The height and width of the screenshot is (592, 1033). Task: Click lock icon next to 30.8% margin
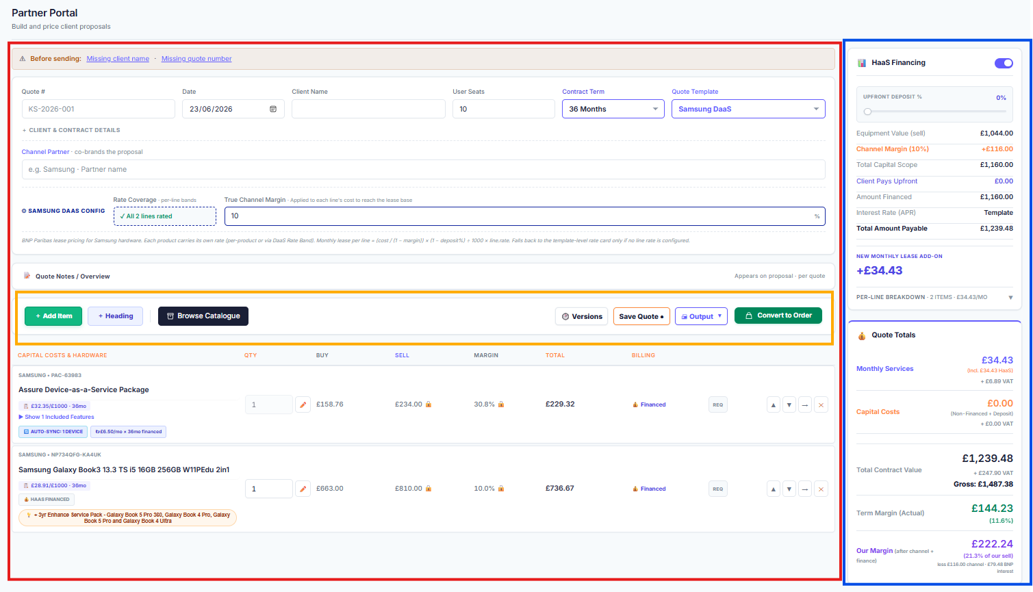pyautogui.click(x=501, y=404)
